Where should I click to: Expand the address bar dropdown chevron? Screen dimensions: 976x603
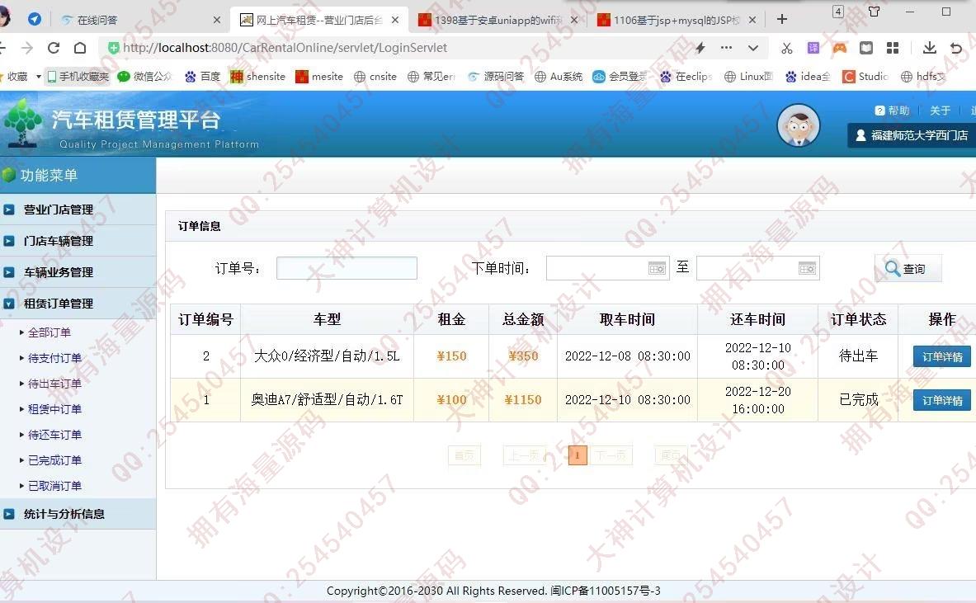pos(753,48)
